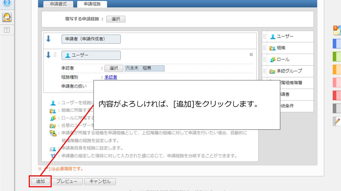The width and height of the screenshot is (341, 191).
Task: Click drag handle beside ユーザー palette item
Action: tap(265, 36)
